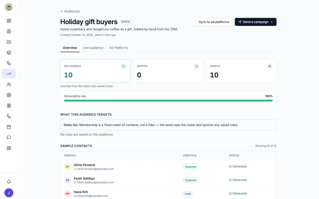
Task: Open the chat message icon in sidebar
Action: (x=9, y=137)
